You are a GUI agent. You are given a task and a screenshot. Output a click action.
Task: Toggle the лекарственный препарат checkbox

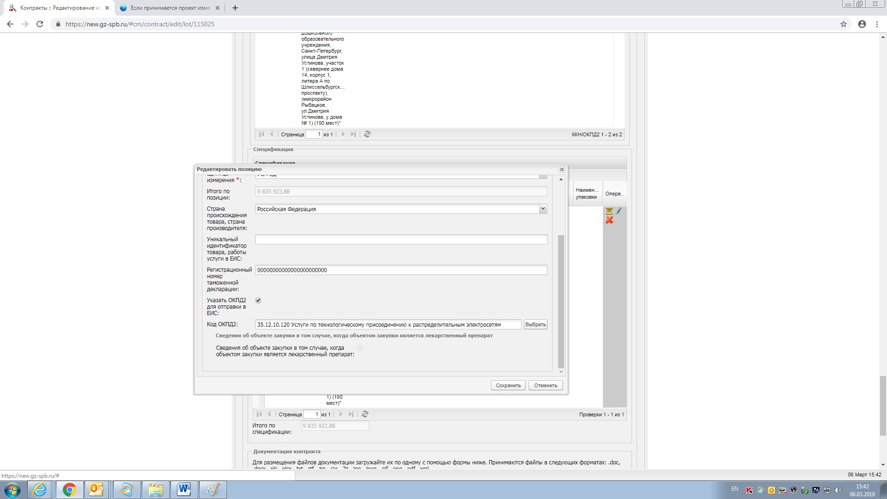point(360,348)
